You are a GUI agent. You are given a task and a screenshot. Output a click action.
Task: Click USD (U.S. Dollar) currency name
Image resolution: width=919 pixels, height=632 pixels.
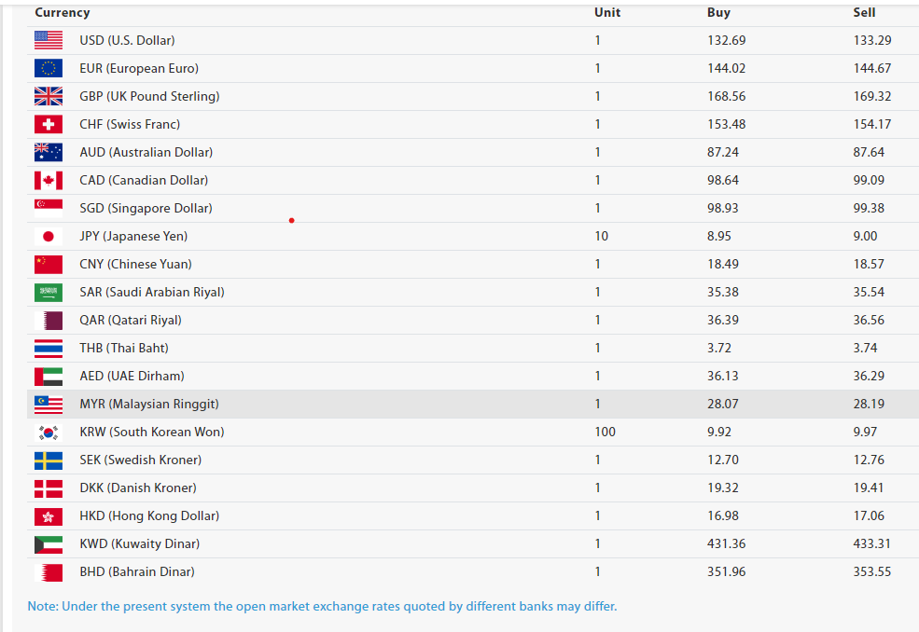[x=127, y=40]
